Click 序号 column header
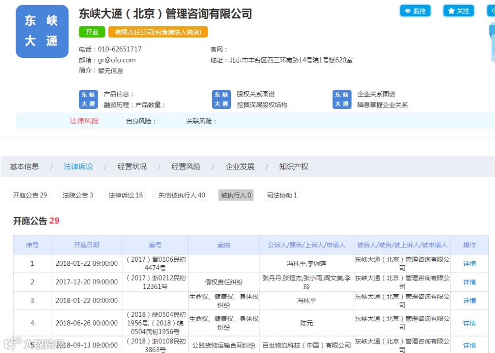 coord(32,245)
